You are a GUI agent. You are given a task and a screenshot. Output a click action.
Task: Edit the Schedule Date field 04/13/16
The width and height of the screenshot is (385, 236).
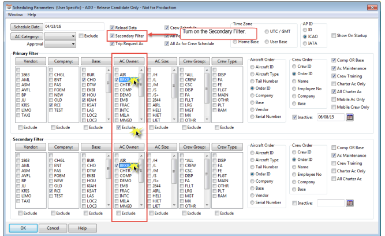pos(74,27)
